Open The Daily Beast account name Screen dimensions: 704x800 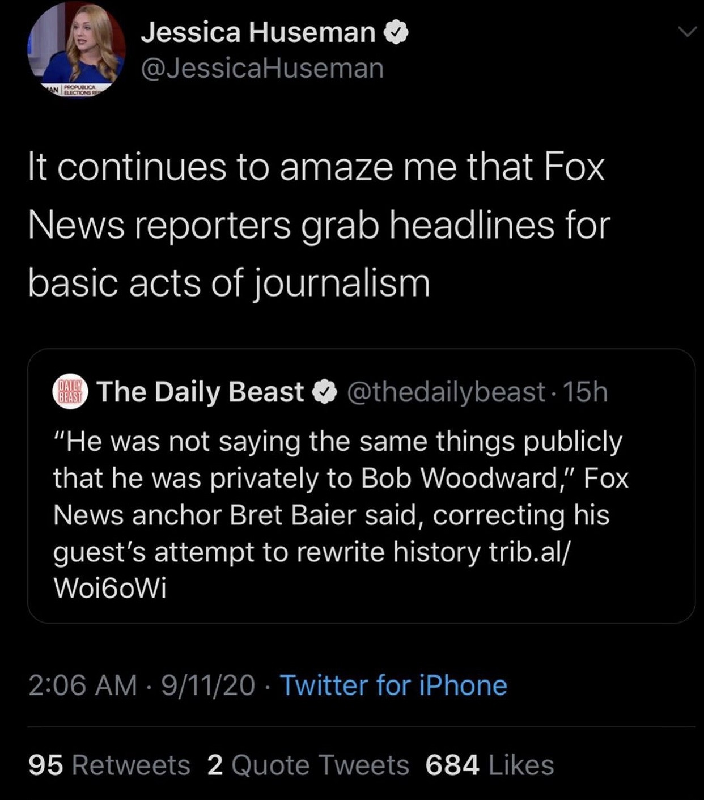[200, 392]
